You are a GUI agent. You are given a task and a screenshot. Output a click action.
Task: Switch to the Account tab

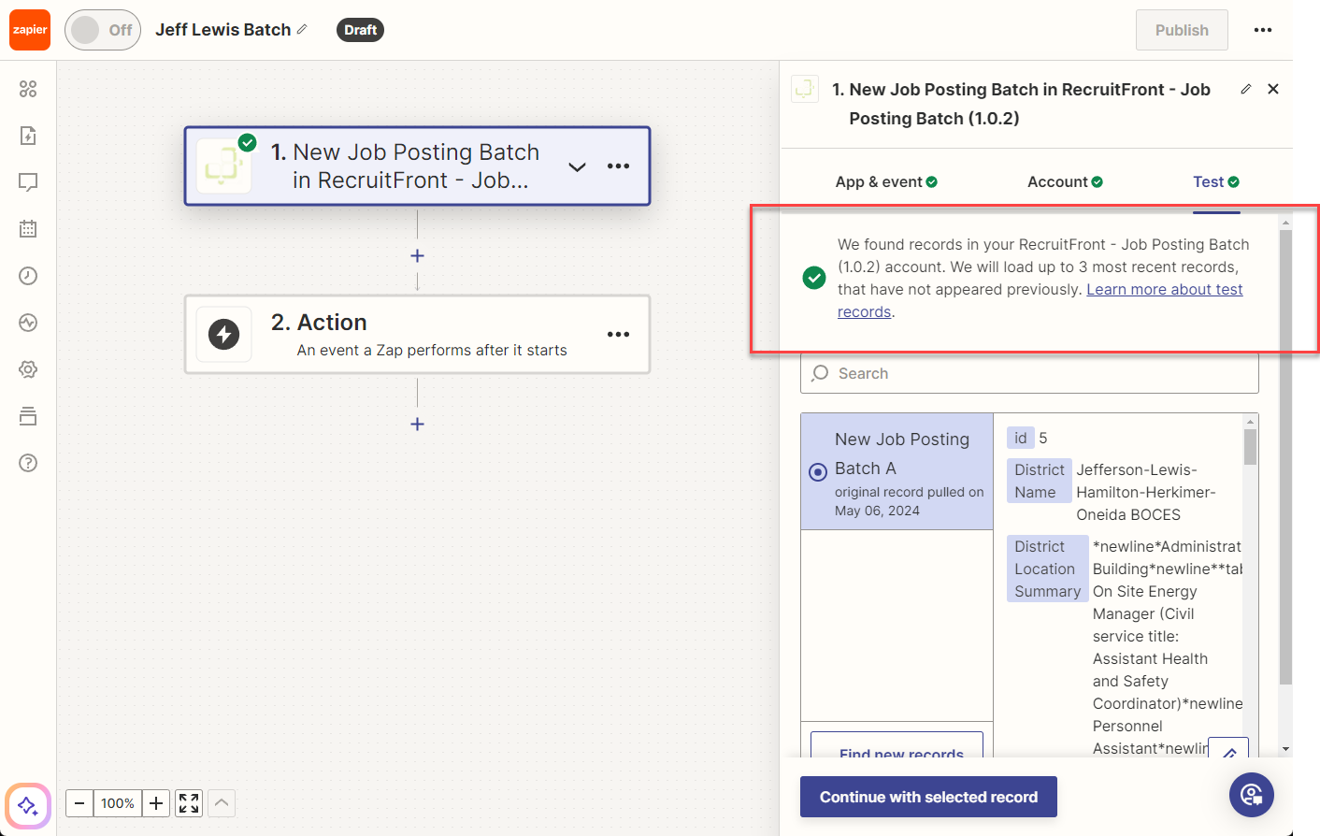click(x=1065, y=182)
